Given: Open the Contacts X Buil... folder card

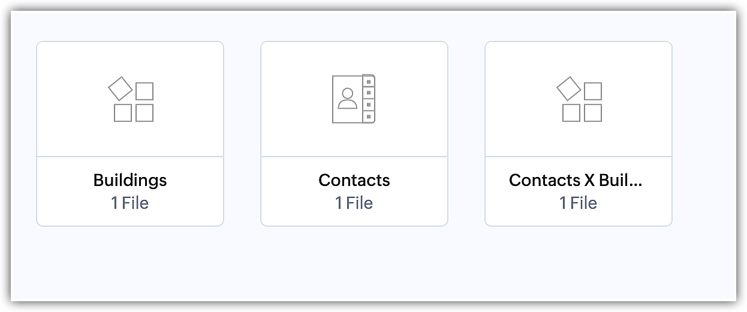Looking at the screenshot, I should point(578,133).
